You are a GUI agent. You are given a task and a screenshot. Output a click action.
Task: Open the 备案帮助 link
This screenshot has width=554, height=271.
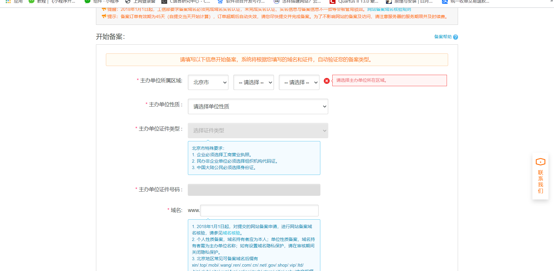pos(443,37)
